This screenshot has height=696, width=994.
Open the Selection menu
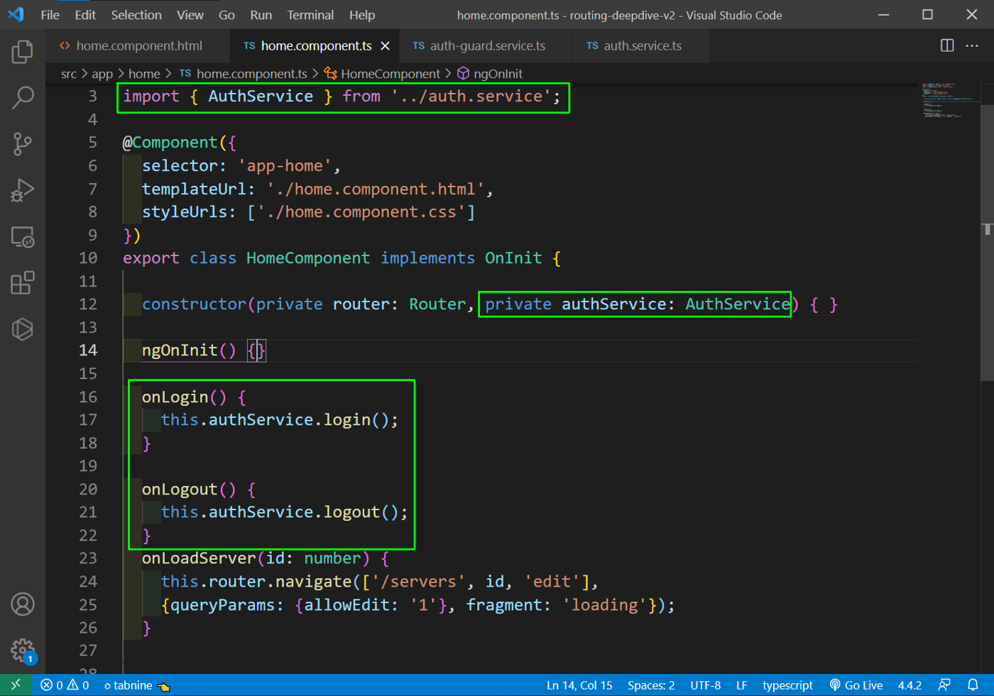[136, 15]
